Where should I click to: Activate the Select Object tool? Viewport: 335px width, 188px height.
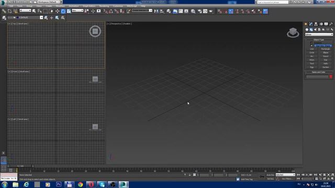point(34,11)
